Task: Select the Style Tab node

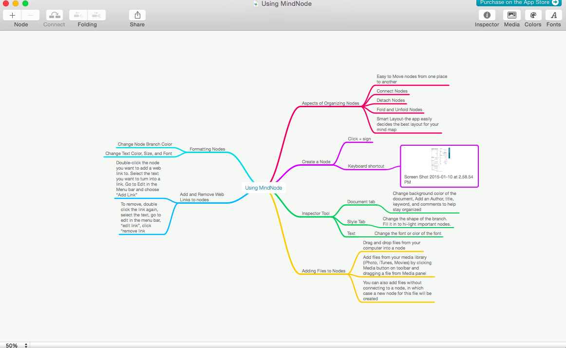Action: tap(356, 221)
